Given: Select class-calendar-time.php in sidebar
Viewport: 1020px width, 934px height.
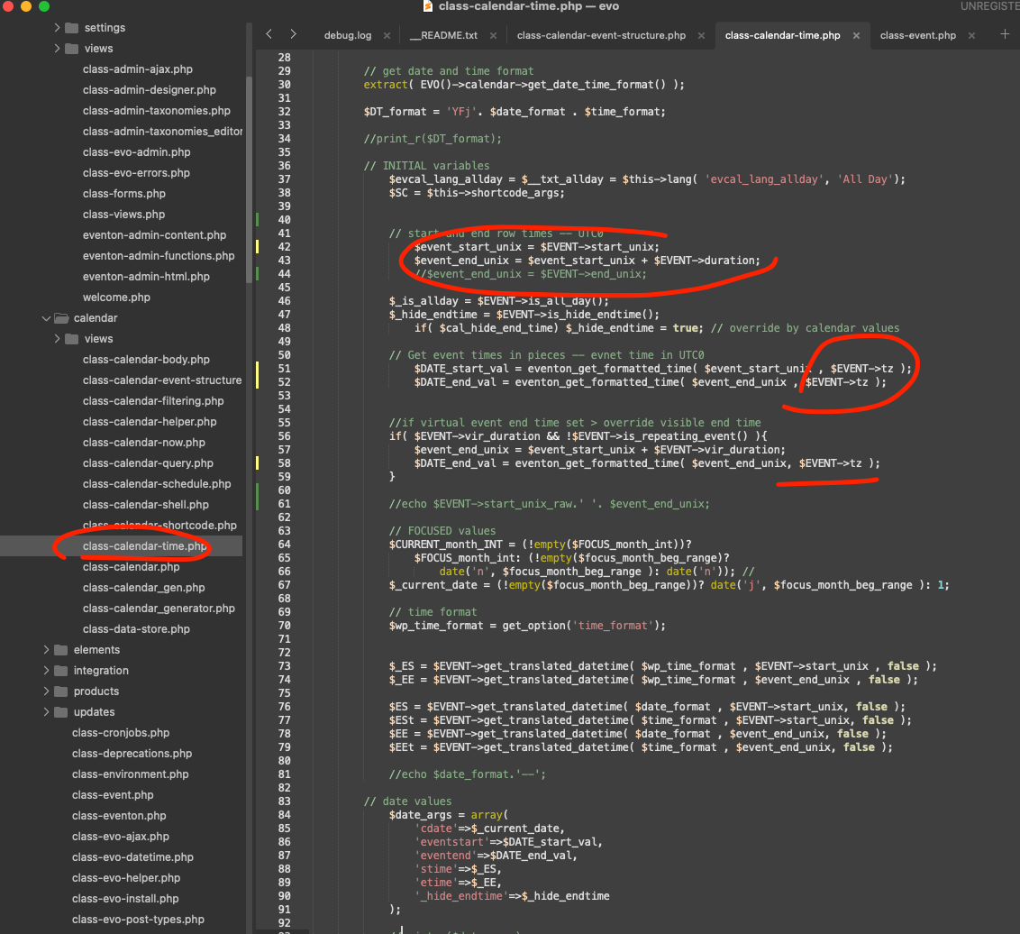Looking at the screenshot, I should click(144, 546).
